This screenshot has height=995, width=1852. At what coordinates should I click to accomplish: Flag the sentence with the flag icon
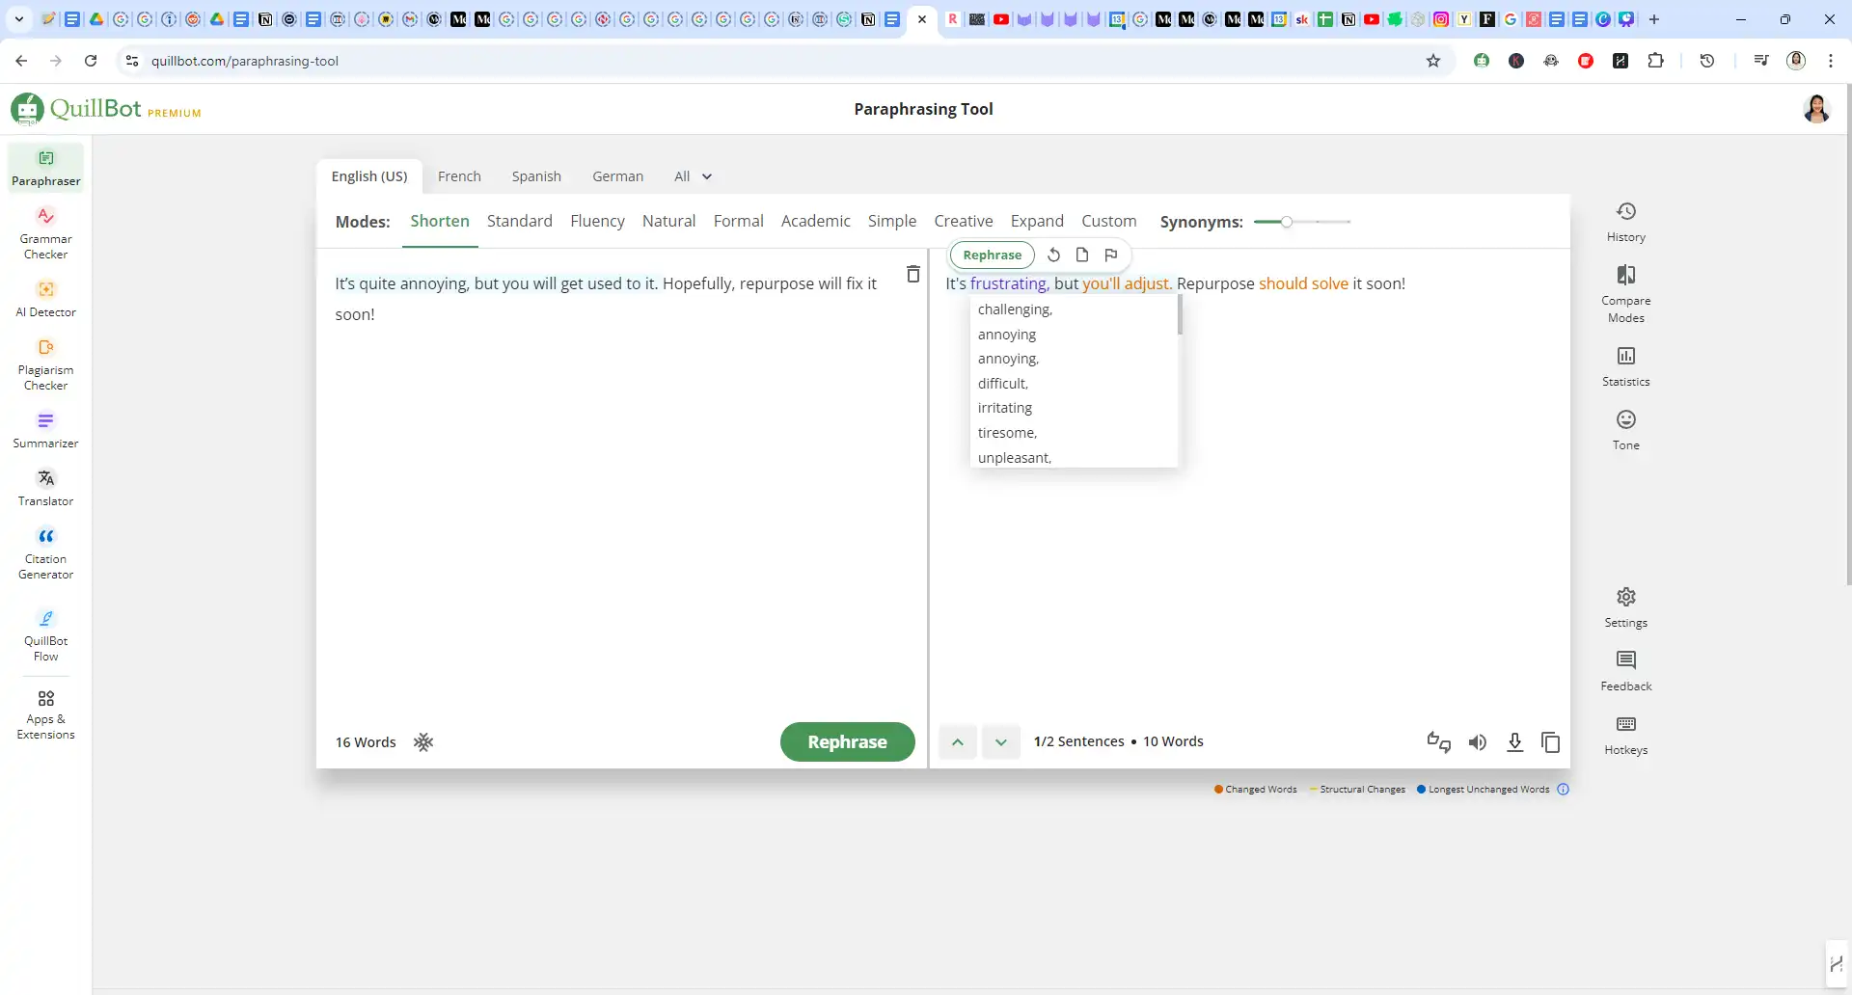1111,255
